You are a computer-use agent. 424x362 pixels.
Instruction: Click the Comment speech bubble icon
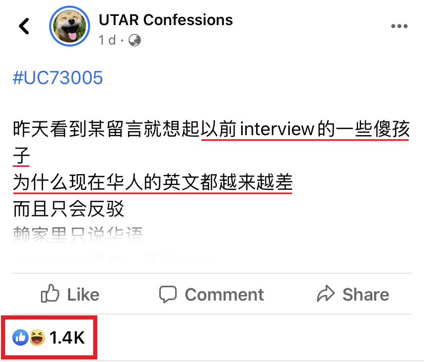tap(168, 294)
